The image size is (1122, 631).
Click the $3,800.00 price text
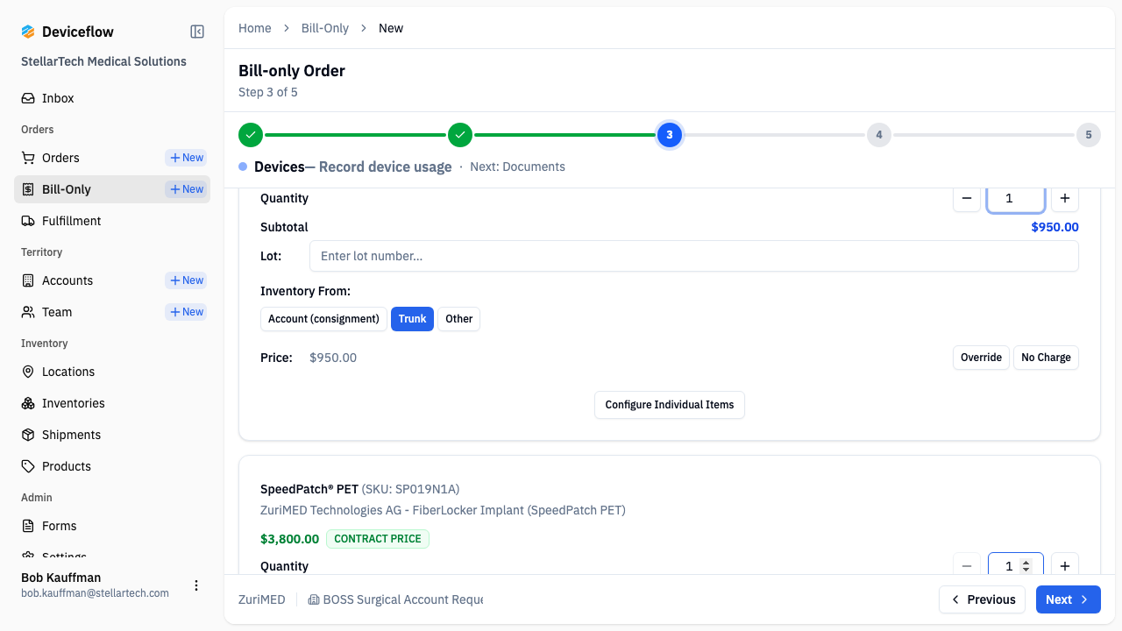[x=290, y=539]
